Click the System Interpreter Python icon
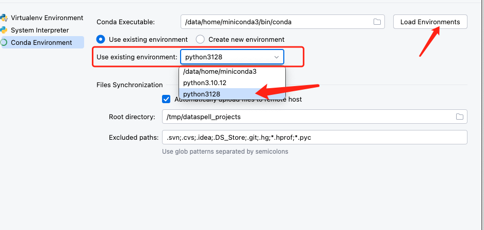Image resolution: width=484 pixels, height=230 pixels. (4, 30)
